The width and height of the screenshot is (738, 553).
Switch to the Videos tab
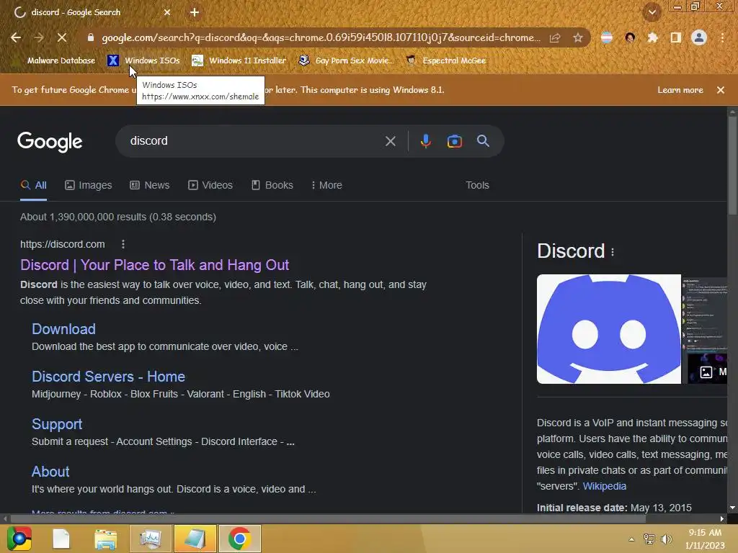pos(210,185)
